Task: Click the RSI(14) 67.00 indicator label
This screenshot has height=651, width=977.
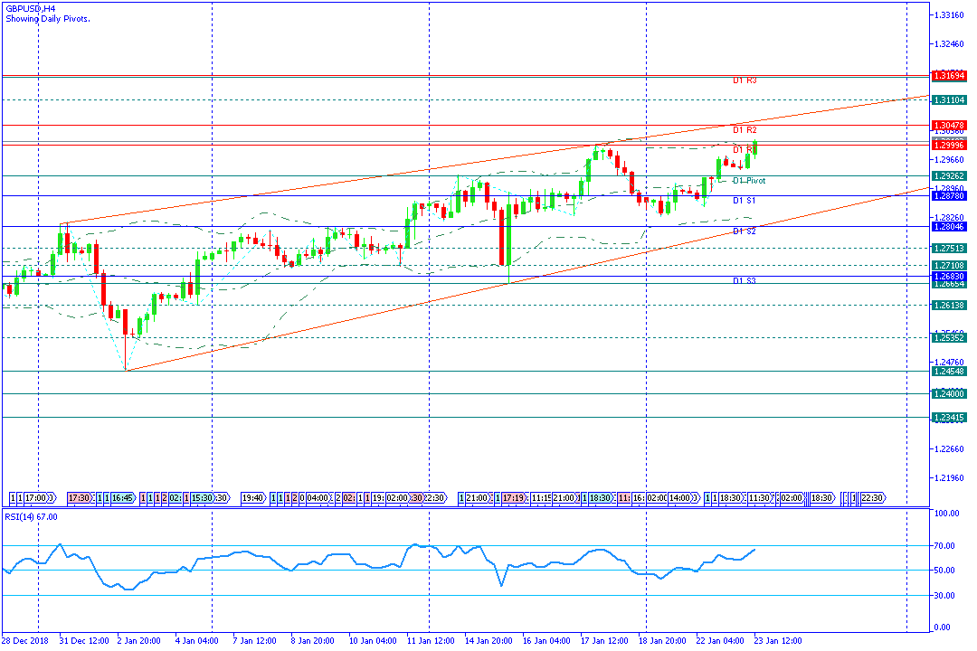Action: [31, 516]
